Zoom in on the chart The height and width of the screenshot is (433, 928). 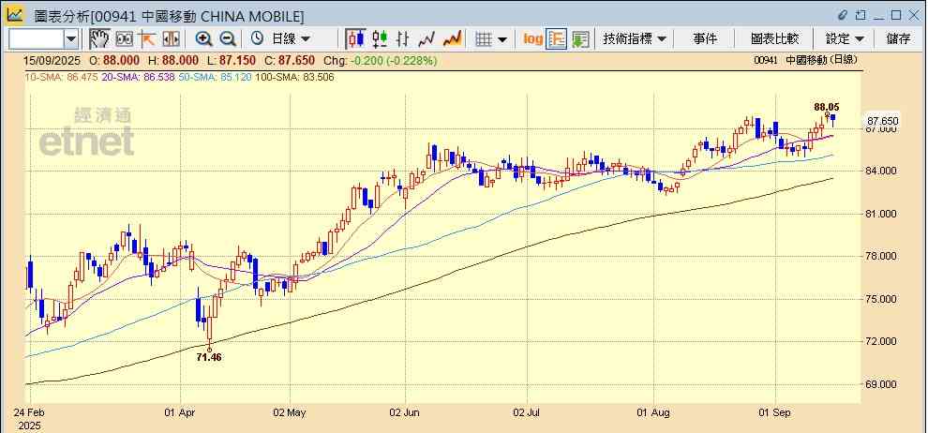(x=204, y=39)
